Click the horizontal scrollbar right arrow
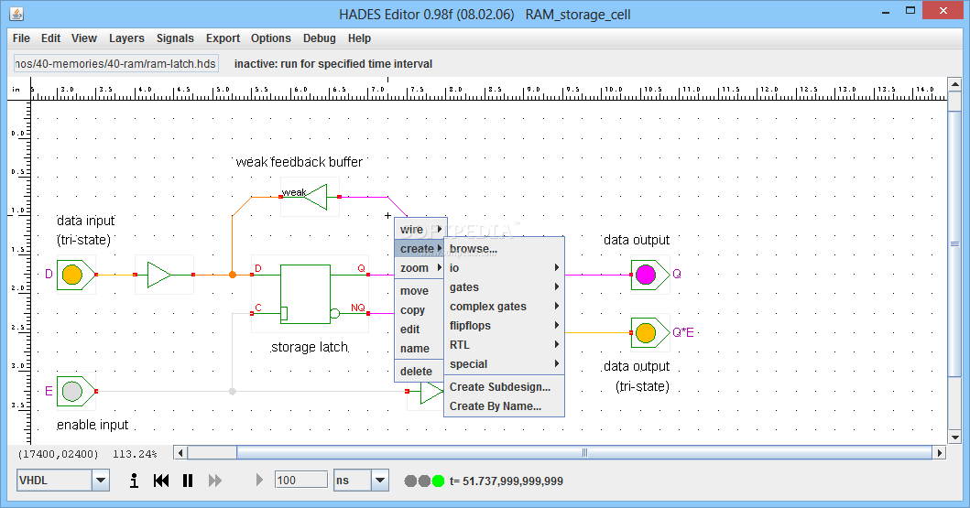Screen dimensions: 970x508 (x=940, y=453)
